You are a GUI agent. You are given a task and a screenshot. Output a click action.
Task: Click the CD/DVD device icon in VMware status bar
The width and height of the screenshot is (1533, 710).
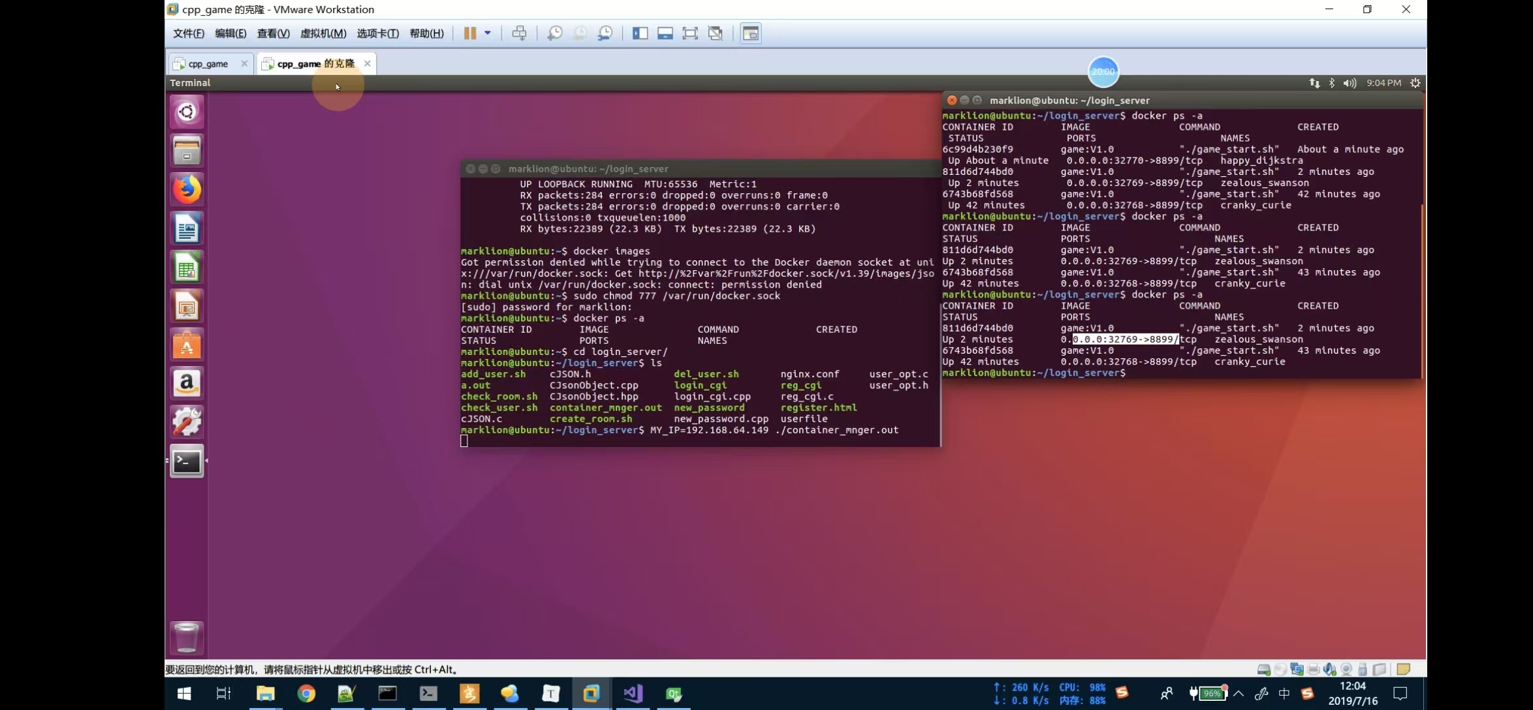pyautogui.click(x=1280, y=670)
